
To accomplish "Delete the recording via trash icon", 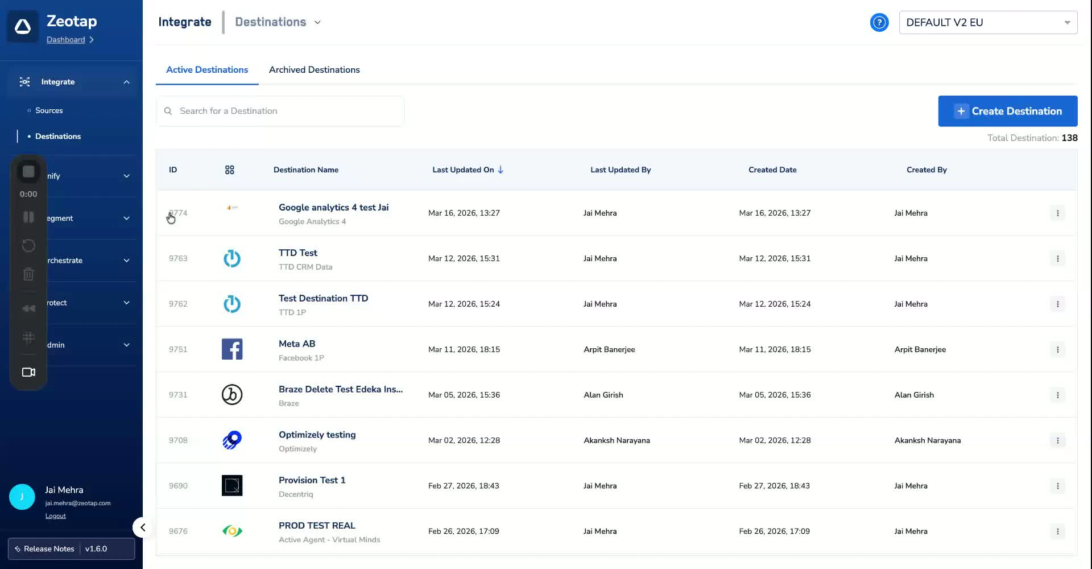I will point(28,274).
